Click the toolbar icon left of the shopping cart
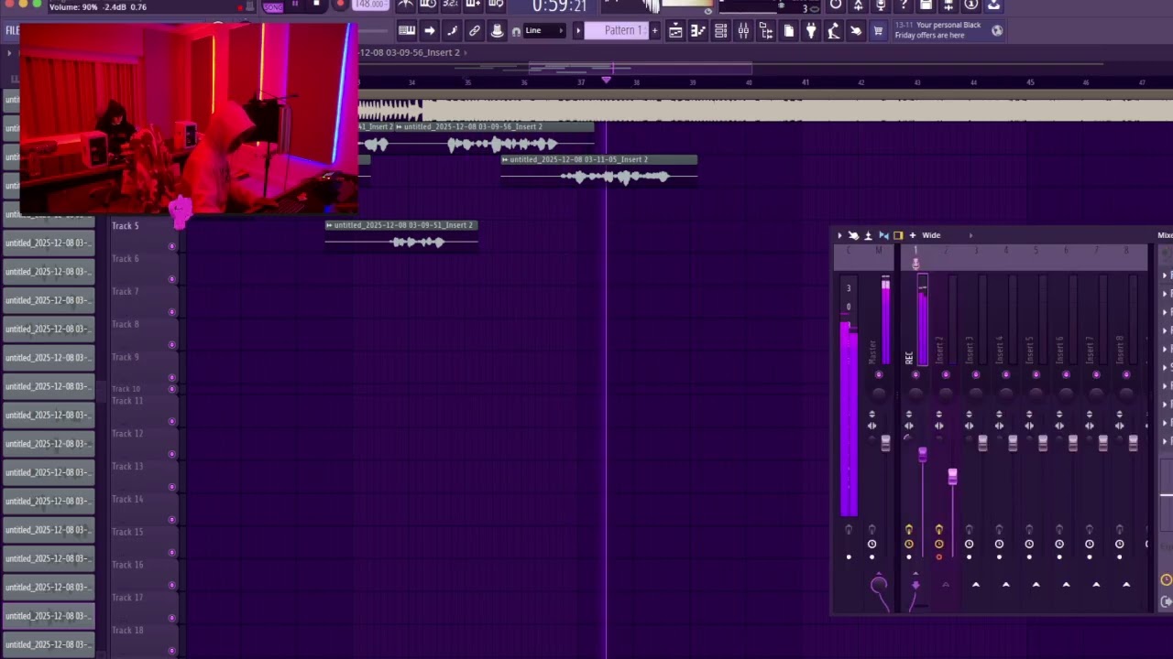The width and height of the screenshot is (1173, 659). [856, 31]
